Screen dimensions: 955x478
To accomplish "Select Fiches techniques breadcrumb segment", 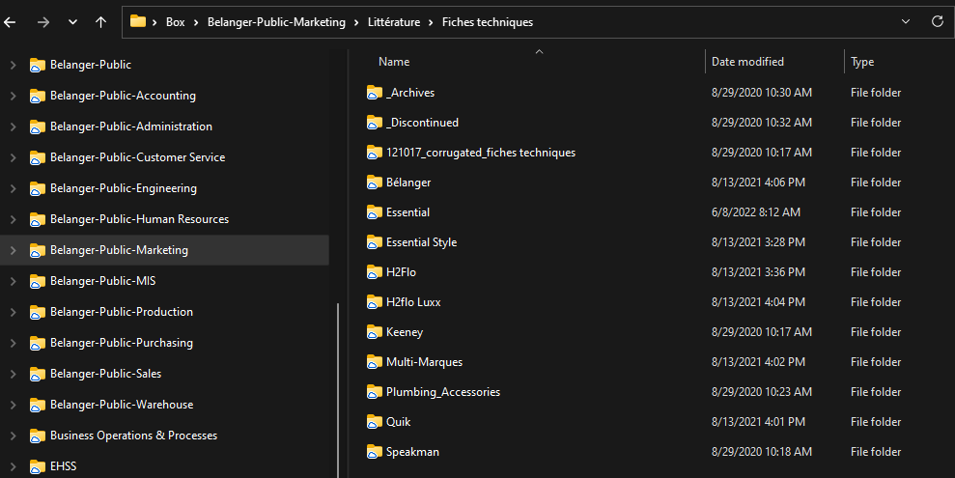I will [488, 22].
